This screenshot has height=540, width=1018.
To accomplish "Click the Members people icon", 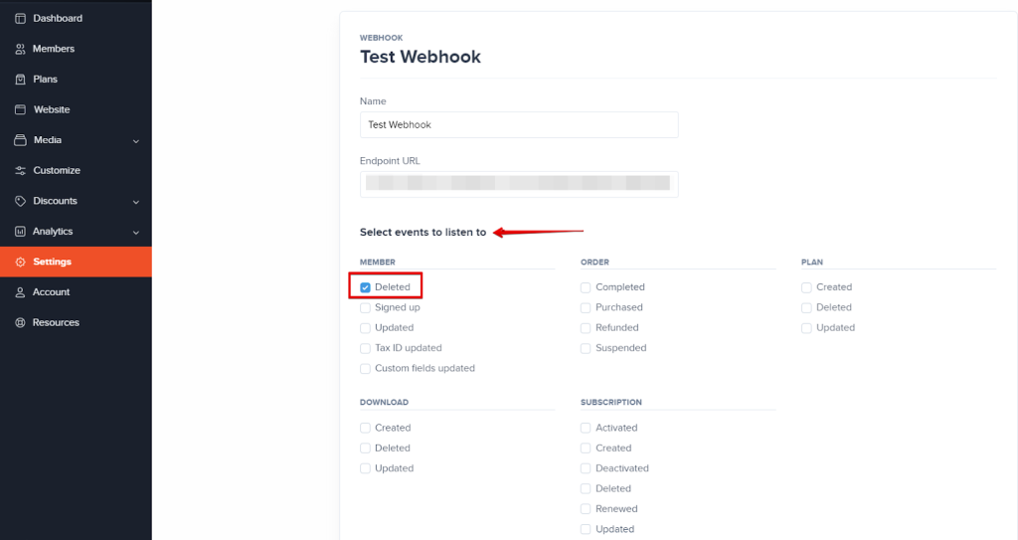I will 20,49.
